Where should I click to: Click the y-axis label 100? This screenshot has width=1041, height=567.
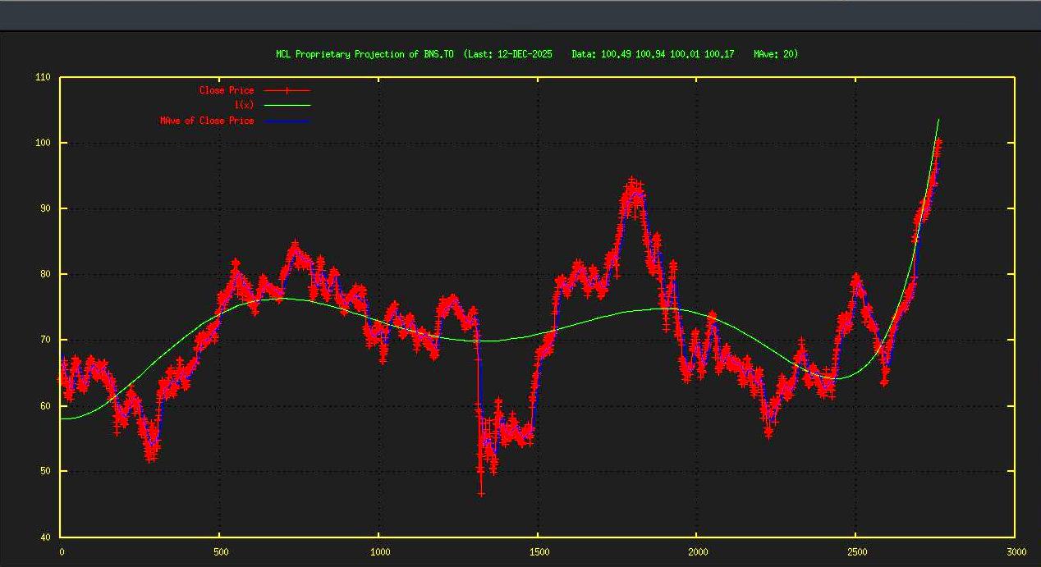(43, 143)
